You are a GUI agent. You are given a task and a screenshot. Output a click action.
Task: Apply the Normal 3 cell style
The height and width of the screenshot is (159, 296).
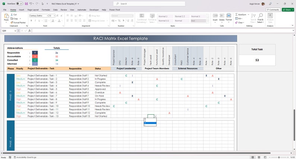(198, 16)
